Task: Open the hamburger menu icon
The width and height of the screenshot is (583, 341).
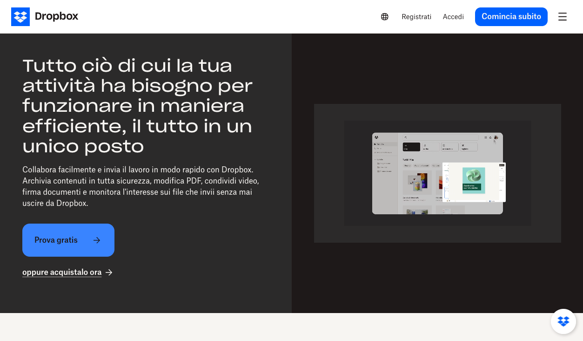Action: coord(563,17)
